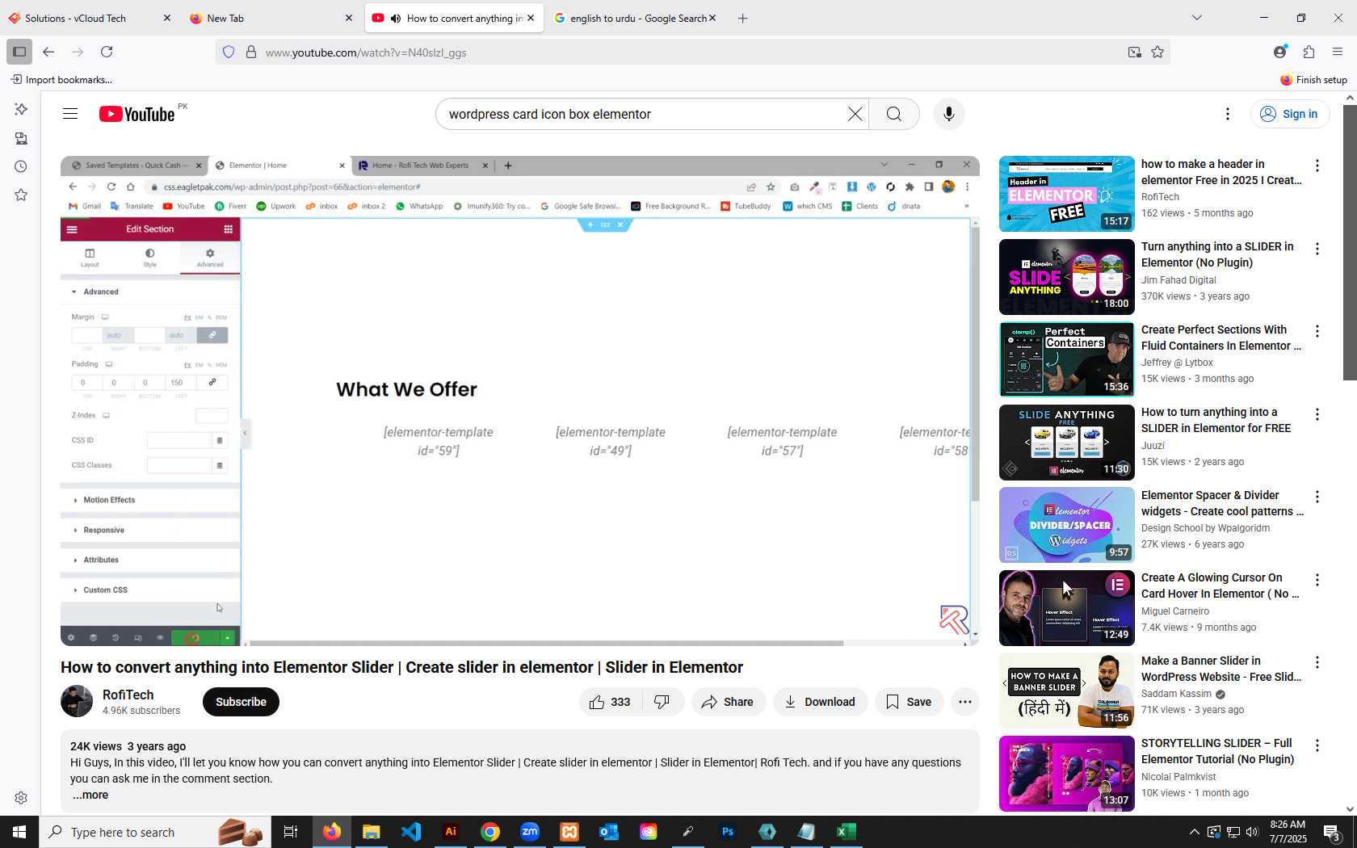Image resolution: width=1357 pixels, height=848 pixels.
Task: Open Firefox sidebar bookmarks star icon
Action: coord(21,195)
